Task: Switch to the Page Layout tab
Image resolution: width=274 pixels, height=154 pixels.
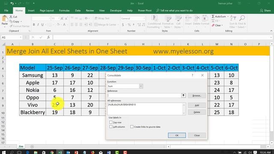Action: 47,10
